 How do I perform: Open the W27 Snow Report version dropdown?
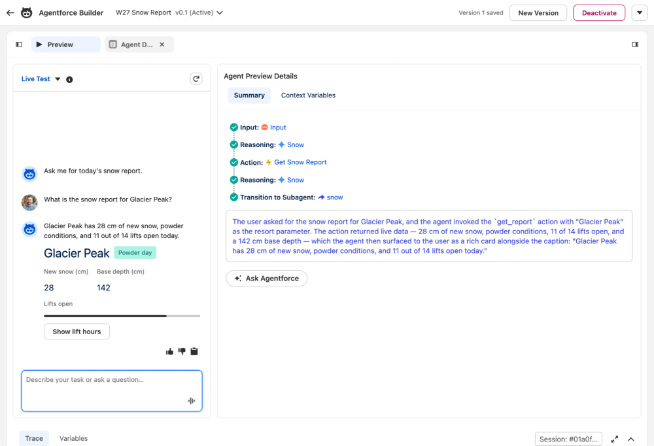[220, 13]
